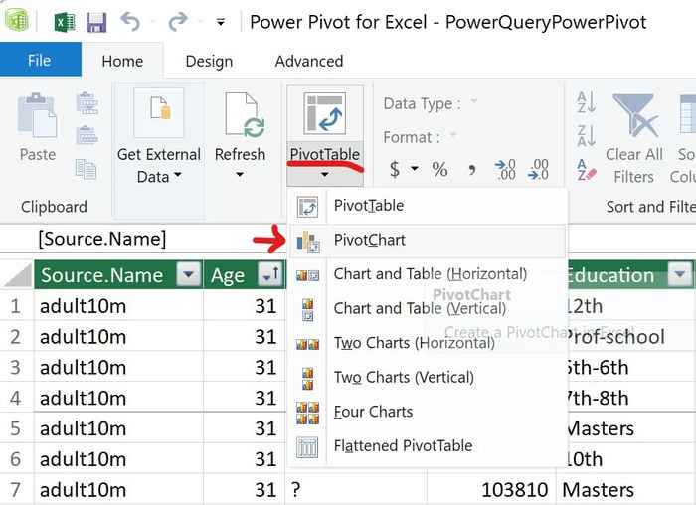Select row 4 header
696x505 pixels.
click(16, 398)
